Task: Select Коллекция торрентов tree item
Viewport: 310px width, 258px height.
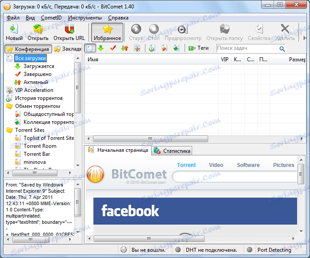Action: click(48, 122)
